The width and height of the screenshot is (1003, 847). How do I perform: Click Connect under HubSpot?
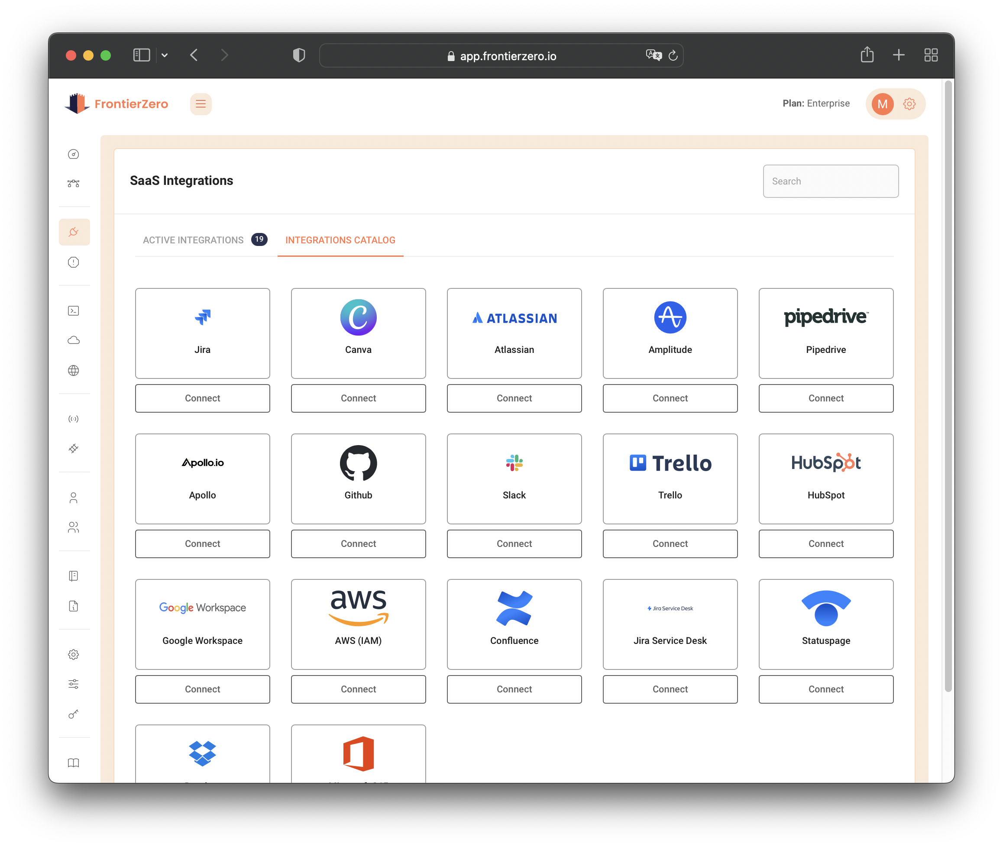(825, 543)
